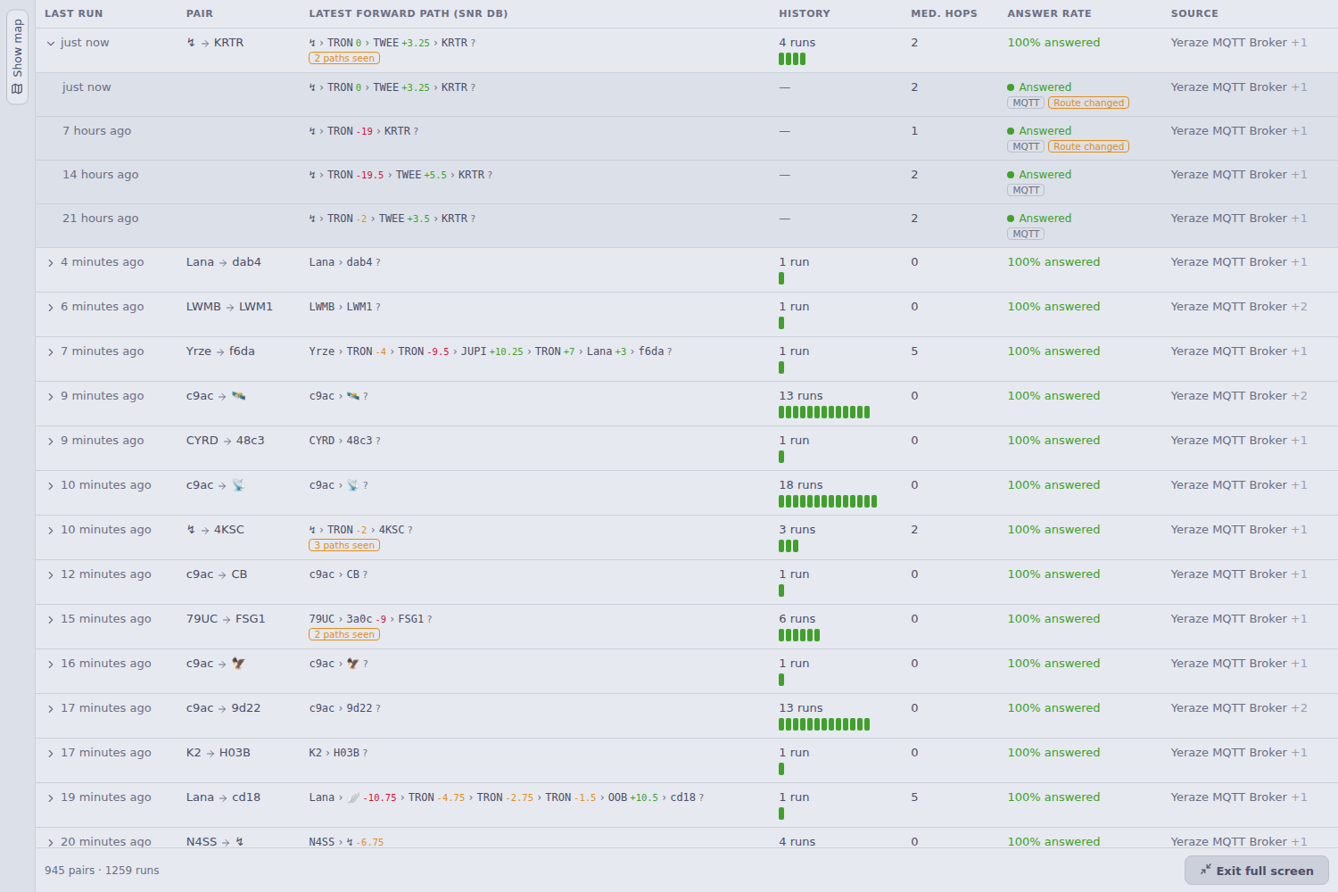Click the eagle emoji in the Pair column
This screenshot has height=892, width=1338.
(x=238, y=664)
